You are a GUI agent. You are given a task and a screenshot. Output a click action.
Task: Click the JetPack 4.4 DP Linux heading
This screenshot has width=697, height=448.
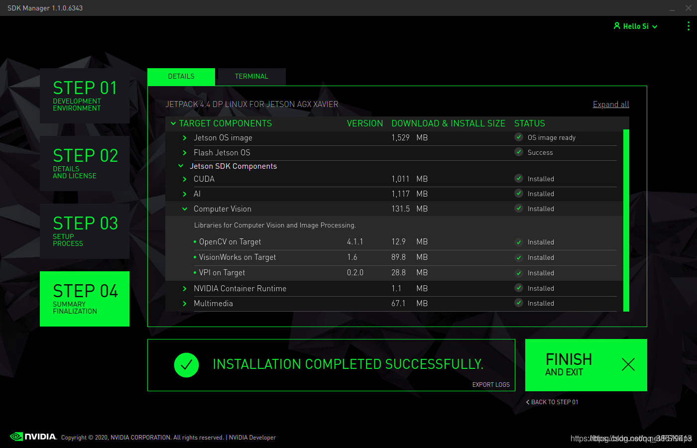point(252,105)
